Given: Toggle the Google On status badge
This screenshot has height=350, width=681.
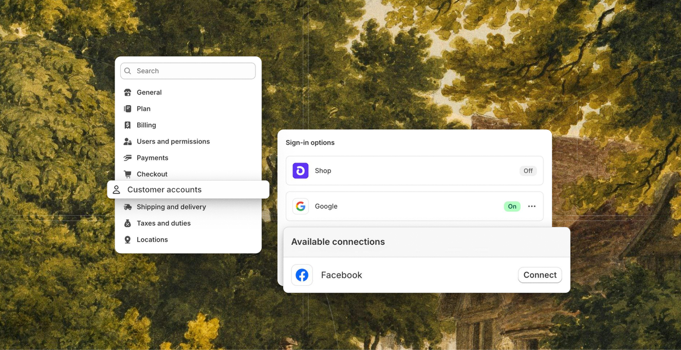Looking at the screenshot, I should [x=512, y=206].
